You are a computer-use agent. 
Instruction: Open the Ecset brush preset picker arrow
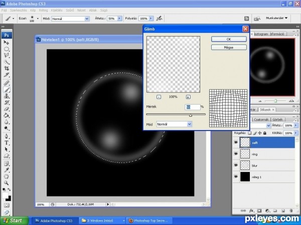(38, 18)
